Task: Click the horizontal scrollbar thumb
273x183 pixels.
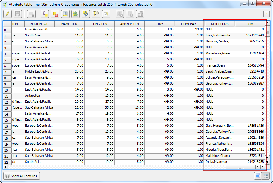Action: (x=240, y=167)
